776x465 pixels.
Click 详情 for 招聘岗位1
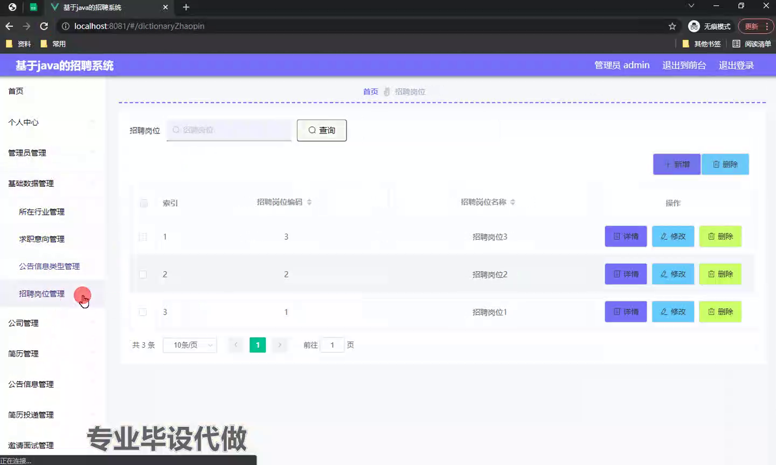click(x=626, y=312)
